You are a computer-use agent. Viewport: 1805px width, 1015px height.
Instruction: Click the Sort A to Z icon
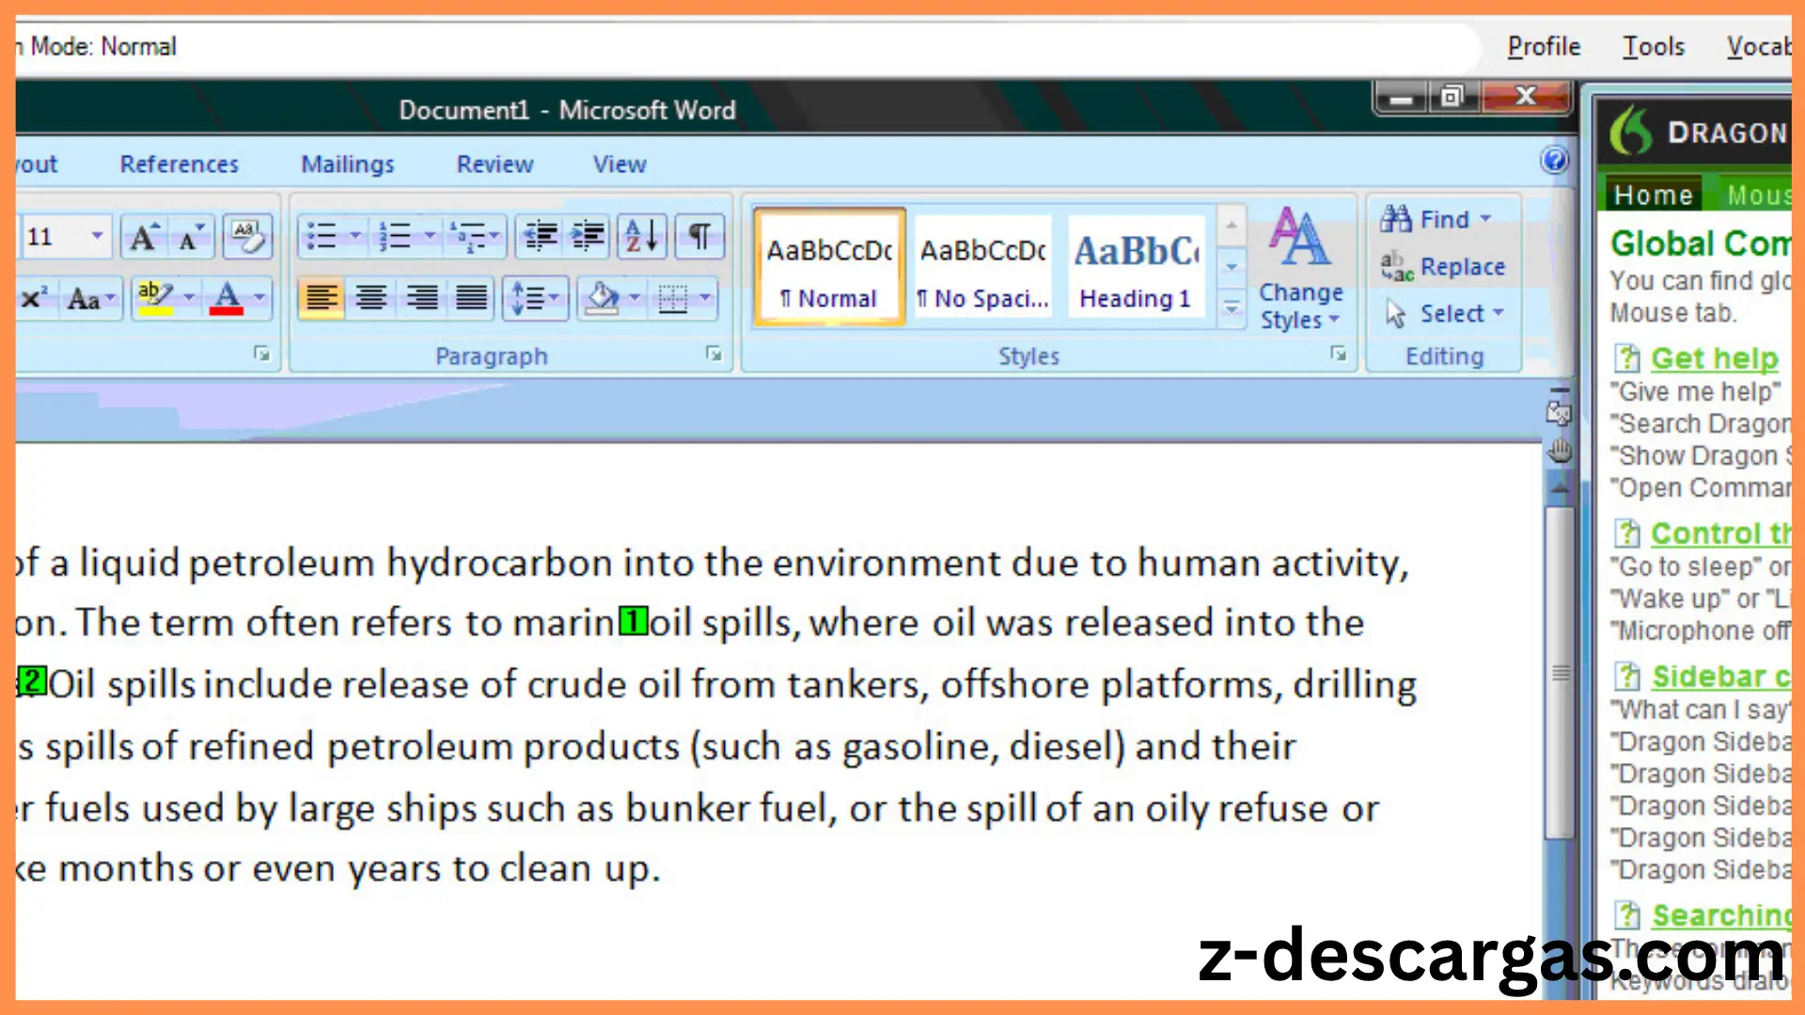tap(642, 236)
